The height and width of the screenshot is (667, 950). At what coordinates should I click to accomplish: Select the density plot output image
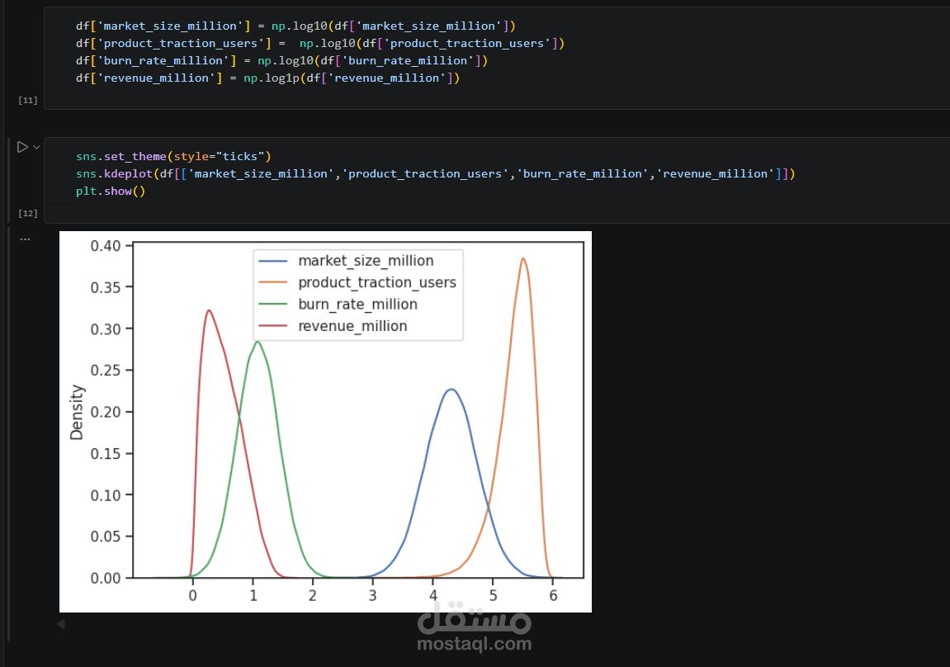pyautogui.click(x=325, y=422)
